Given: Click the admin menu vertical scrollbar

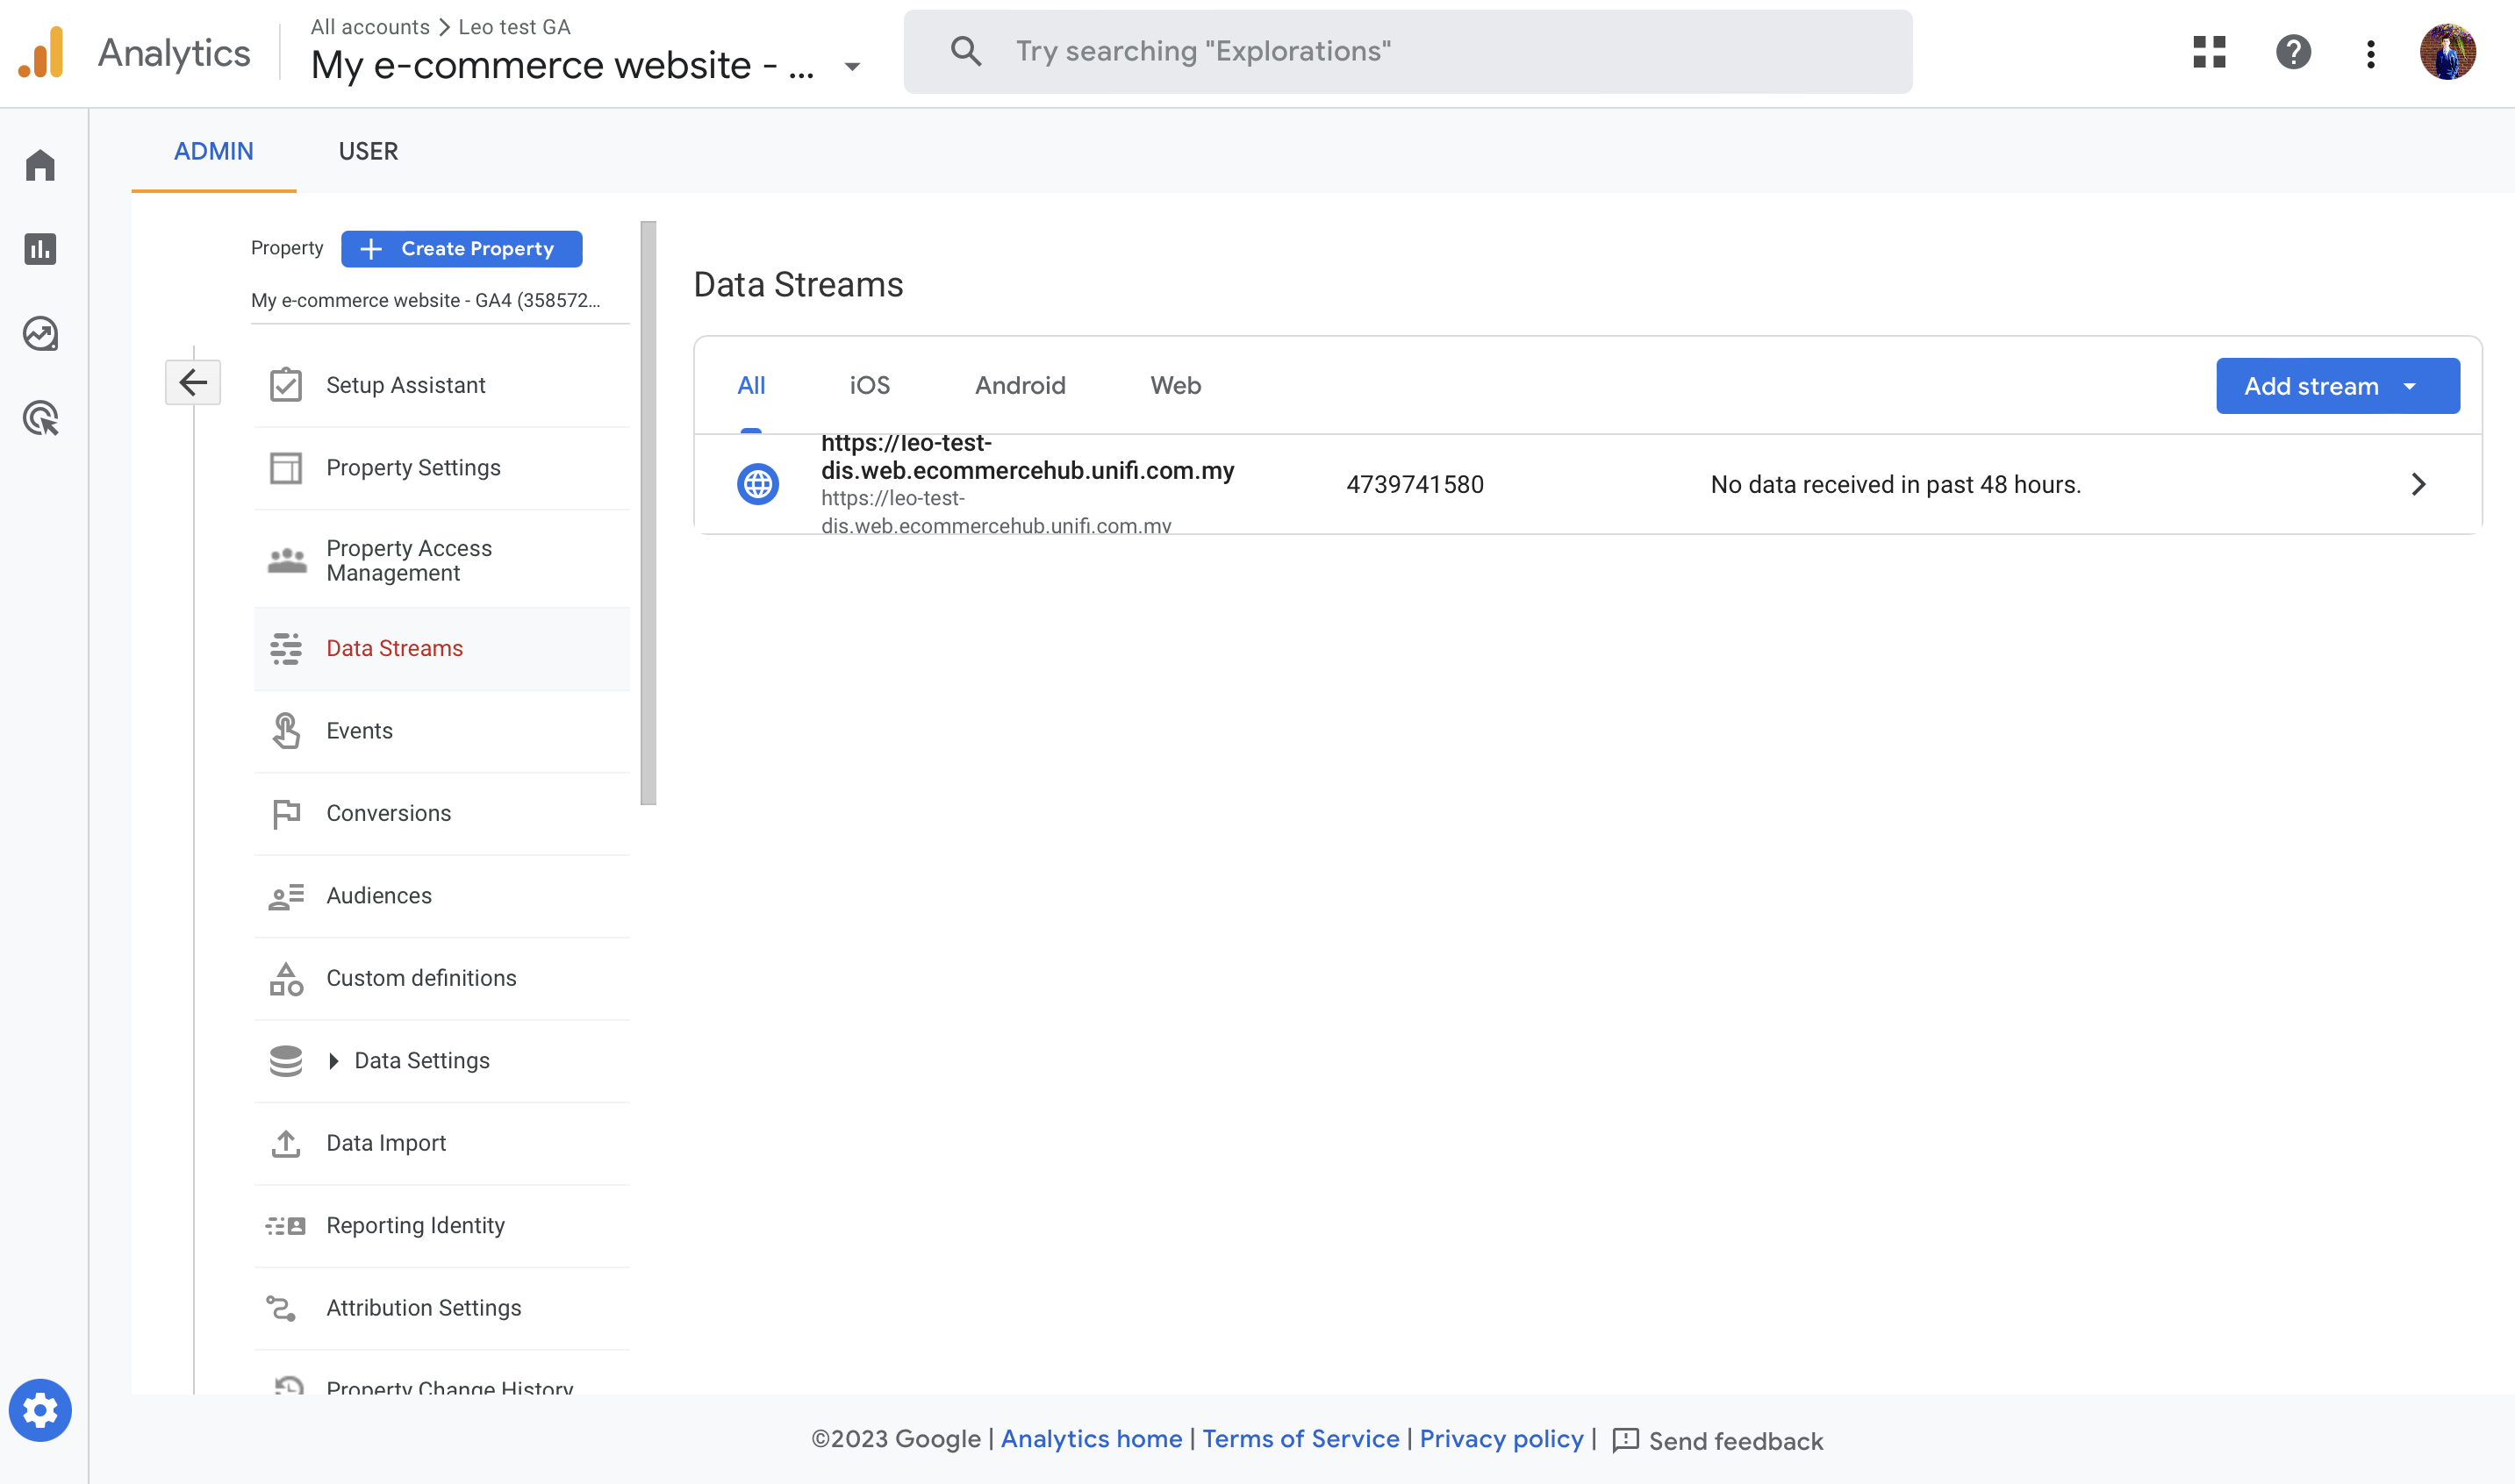Looking at the screenshot, I should [648, 512].
